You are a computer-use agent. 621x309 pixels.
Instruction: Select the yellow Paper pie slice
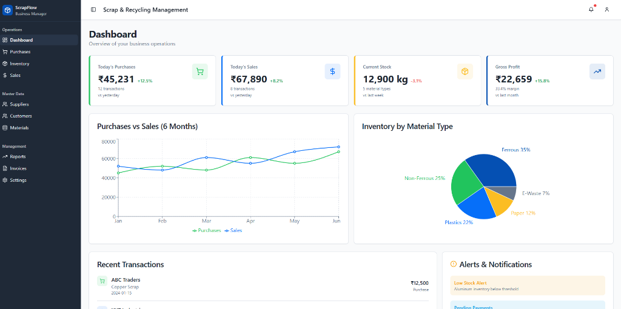498,202
